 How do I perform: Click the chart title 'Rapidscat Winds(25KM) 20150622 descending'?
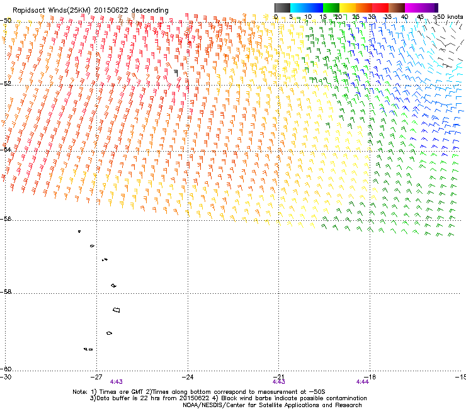click(x=90, y=11)
